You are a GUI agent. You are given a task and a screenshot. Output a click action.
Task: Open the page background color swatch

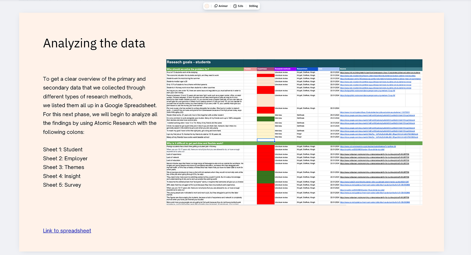[x=207, y=6]
